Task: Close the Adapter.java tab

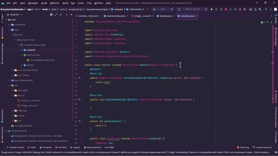Action: pos(197,16)
